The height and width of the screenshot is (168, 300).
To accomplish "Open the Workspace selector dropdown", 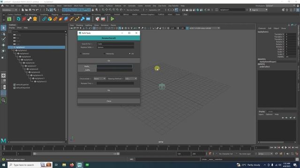I will [280, 6].
